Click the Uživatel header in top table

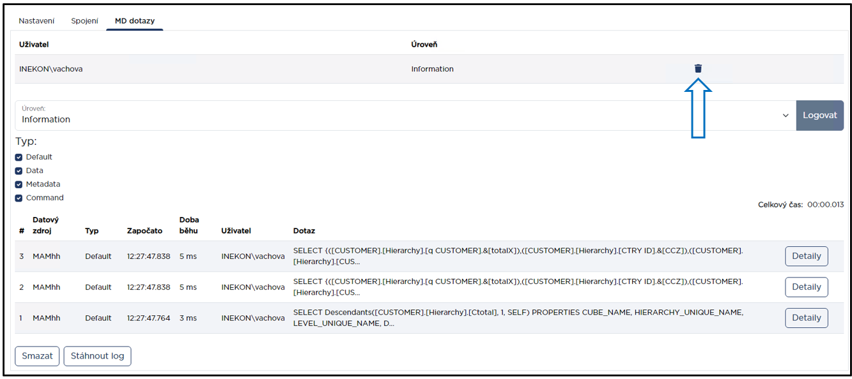(34, 45)
